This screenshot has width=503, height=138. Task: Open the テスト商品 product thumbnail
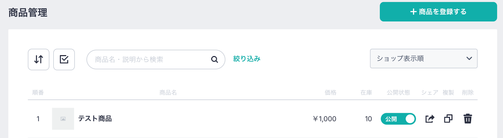click(x=63, y=119)
